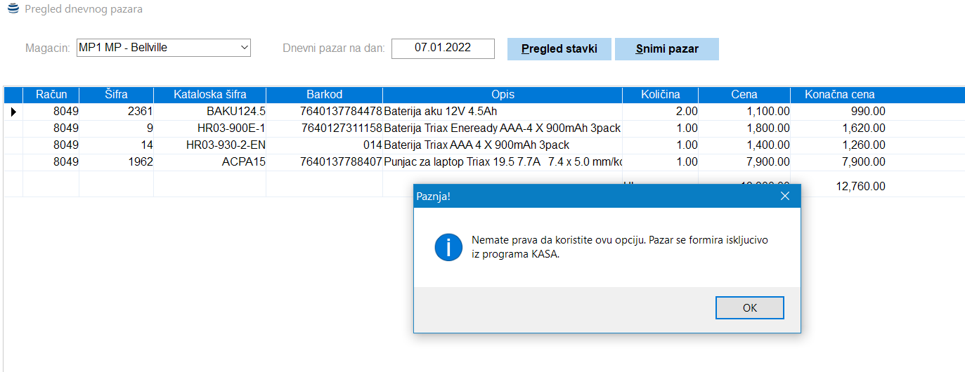Screen dimensions: 965x372
Task: Click the database icon in title bar
Action: (x=13, y=9)
